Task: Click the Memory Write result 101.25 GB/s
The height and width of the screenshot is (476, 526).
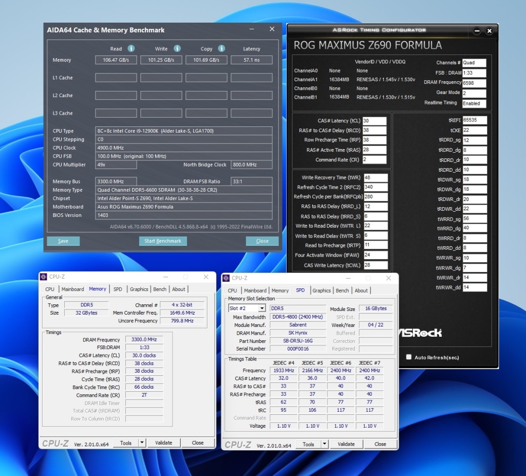Action: [x=161, y=60]
